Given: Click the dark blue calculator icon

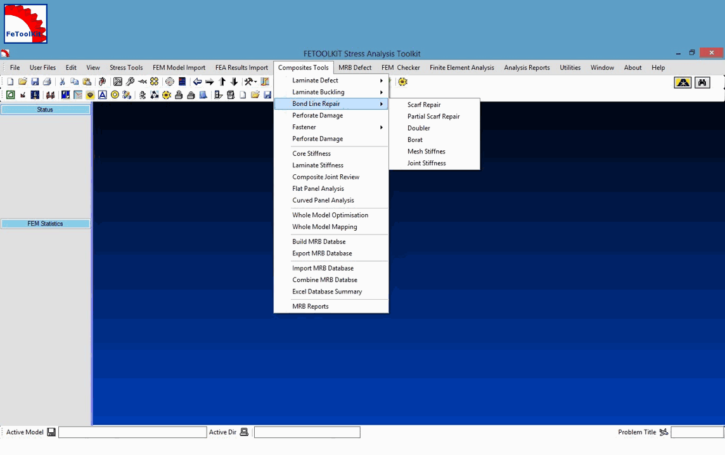Looking at the screenshot, I should pos(182,82).
